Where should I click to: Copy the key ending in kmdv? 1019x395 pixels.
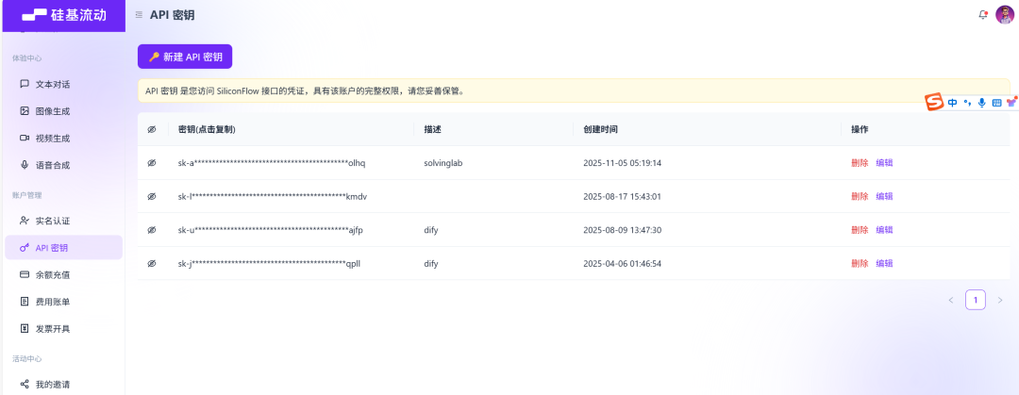point(273,196)
